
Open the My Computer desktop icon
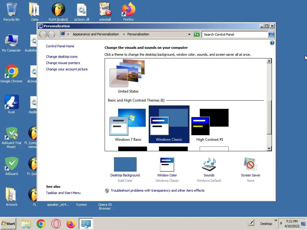click(11, 43)
